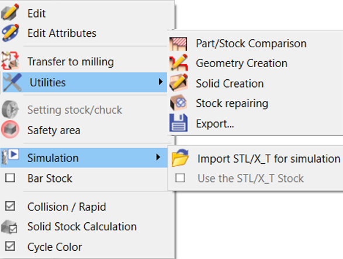The width and height of the screenshot is (343, 259).
Task: Click the Part/Stock Comparison icon
Action: click(x=178, y=44)
